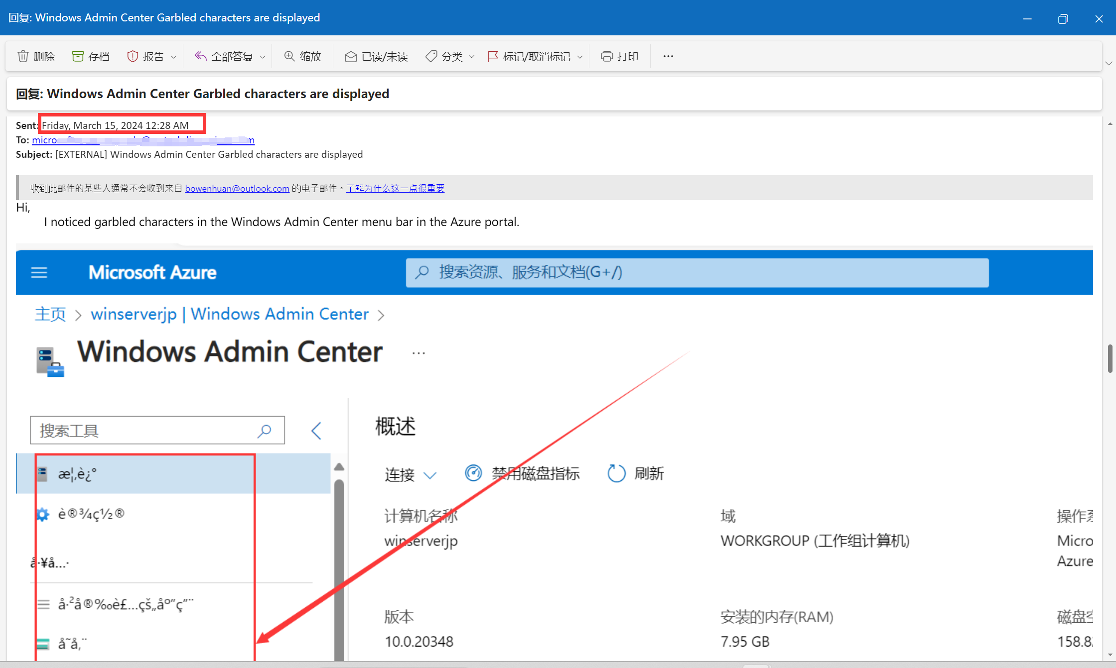Click the 刷新 refresh button
The width and height of the screenshot is (1116, 668).
(636, 473)
